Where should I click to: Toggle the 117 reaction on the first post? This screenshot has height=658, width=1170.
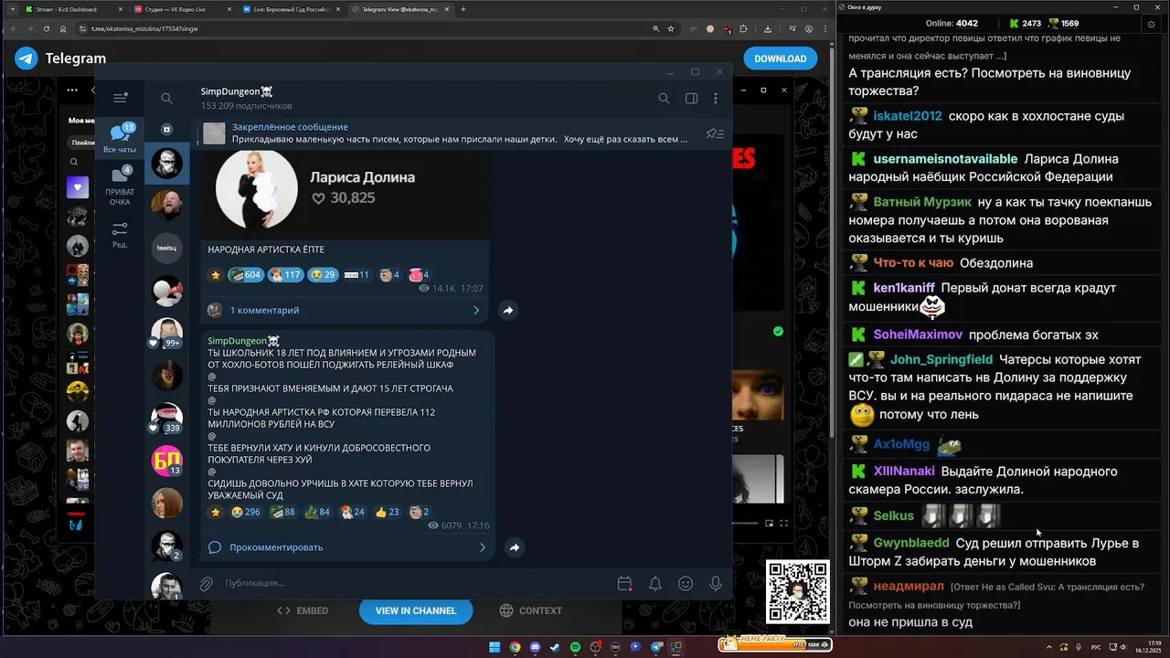coord(284,274)
